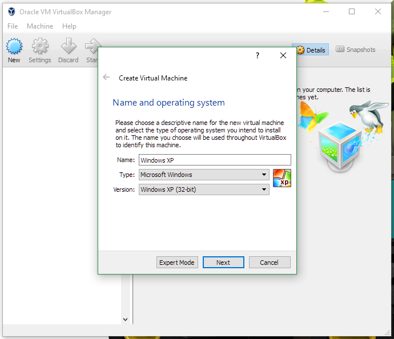Maximize the VirtualBox Manager window
The height and width of the screenshot is (339, 394).
point(352,11)
